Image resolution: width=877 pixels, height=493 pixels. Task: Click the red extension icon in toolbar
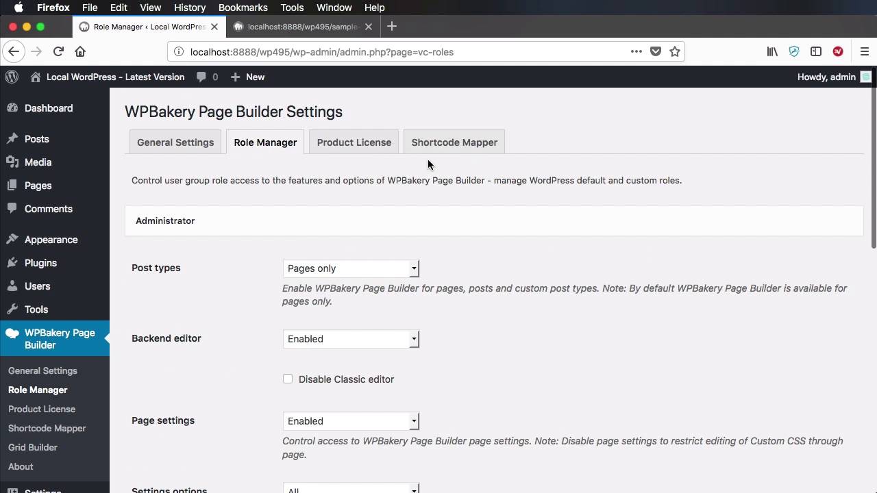[838, 51]
